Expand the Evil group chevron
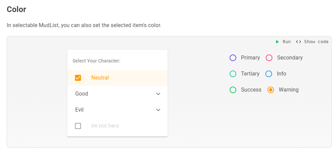The width and height of the screenshot is (335, 152). coord(158,110)
